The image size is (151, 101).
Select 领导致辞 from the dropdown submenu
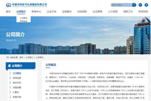click(23, 21)
